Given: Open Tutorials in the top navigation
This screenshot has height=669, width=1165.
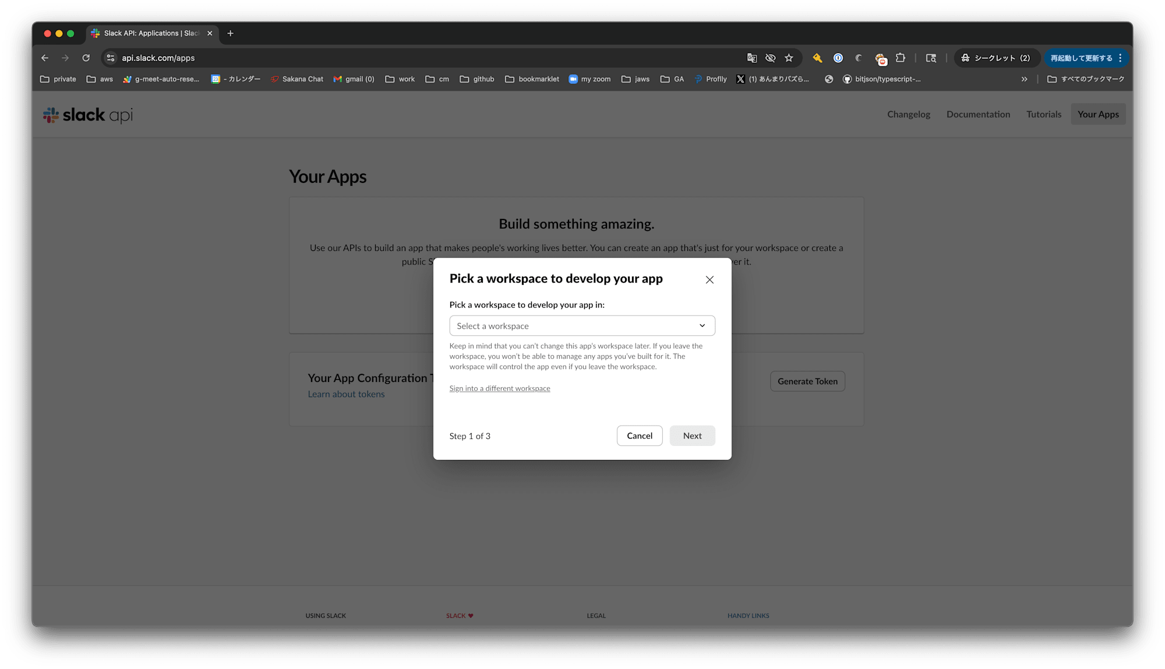Looking at the screenshot, I should tap(1044, 114).
